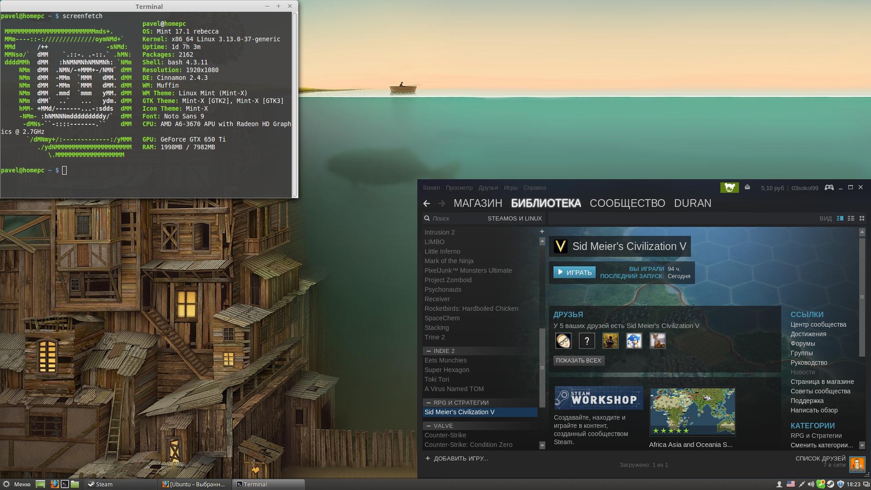Screen dimensions: 871x490
Task: Open the file manager panel launcher
Action: tap(75, 484)
